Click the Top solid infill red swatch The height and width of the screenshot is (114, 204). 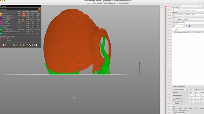[1, 24]
